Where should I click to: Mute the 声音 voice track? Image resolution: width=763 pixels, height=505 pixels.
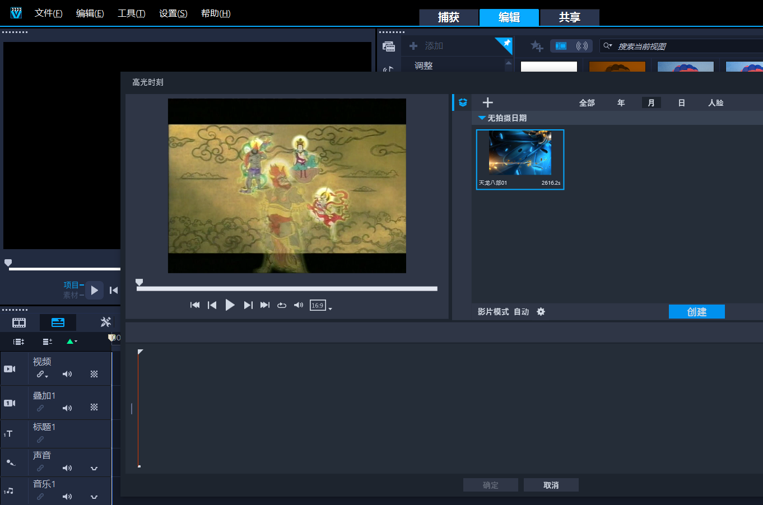67,468
